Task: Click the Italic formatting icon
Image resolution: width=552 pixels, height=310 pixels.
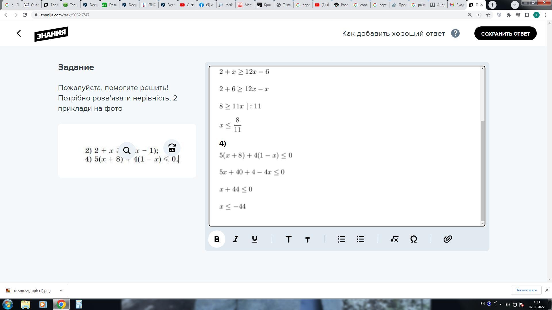Action: [235, 239]
